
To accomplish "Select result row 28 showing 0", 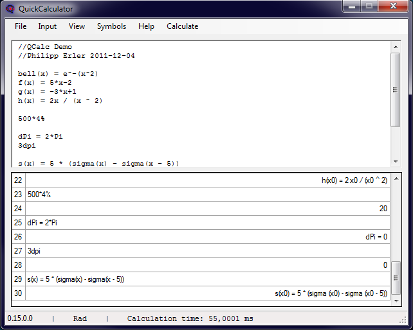I will click(x=208, y=265).
